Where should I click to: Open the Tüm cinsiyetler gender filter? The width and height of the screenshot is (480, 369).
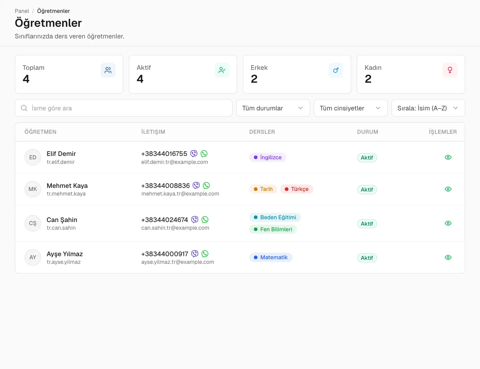pyautogui.click(x=351, y=108)
